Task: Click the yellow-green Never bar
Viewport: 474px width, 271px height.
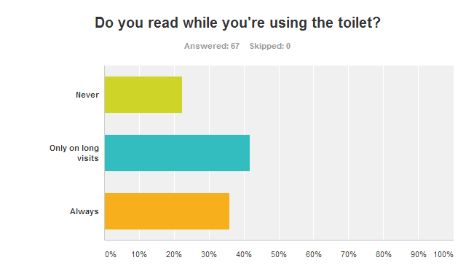Action: coord(143,95)
